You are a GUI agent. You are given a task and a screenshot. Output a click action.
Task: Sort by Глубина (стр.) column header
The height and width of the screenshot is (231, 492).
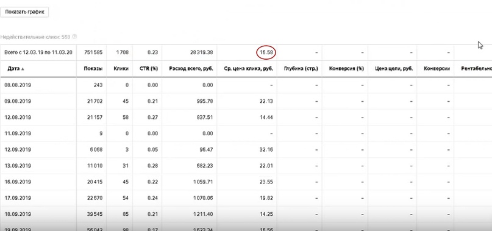tap(301, 69)
